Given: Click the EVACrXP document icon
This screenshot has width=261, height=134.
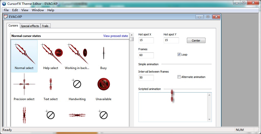Looking at the screenshot, I should [x=6, y=17].
